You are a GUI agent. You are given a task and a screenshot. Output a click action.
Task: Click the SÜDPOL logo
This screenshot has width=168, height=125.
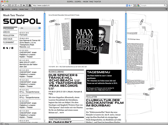[x=22, y=21]
